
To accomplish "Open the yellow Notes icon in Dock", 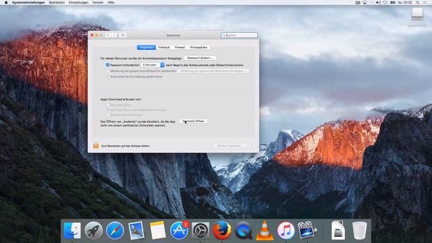I will click(157, 230).
